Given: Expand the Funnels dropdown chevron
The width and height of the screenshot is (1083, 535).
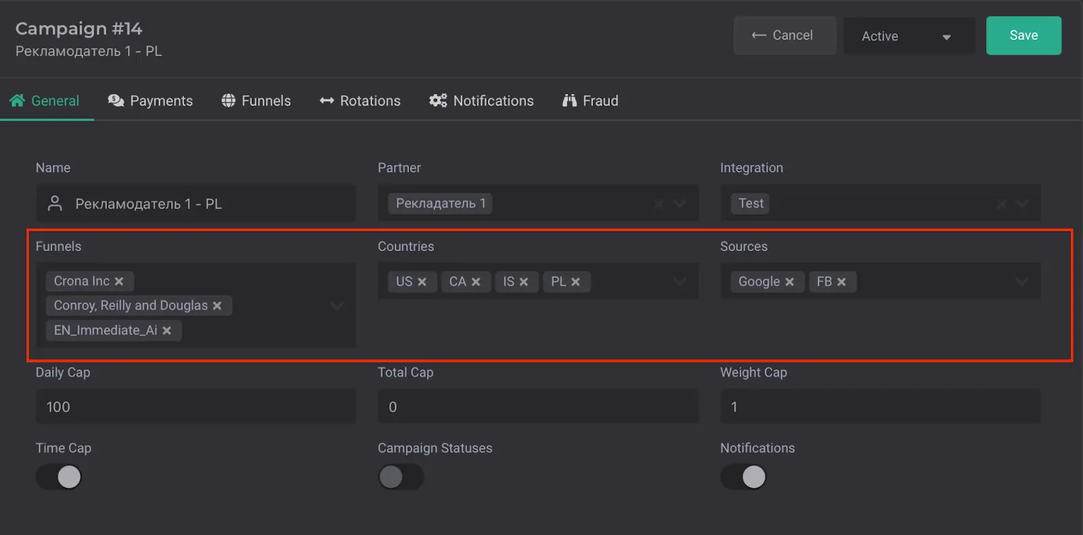Looking at the screenshot, I should pyautogui.click(x=337, y=306).
